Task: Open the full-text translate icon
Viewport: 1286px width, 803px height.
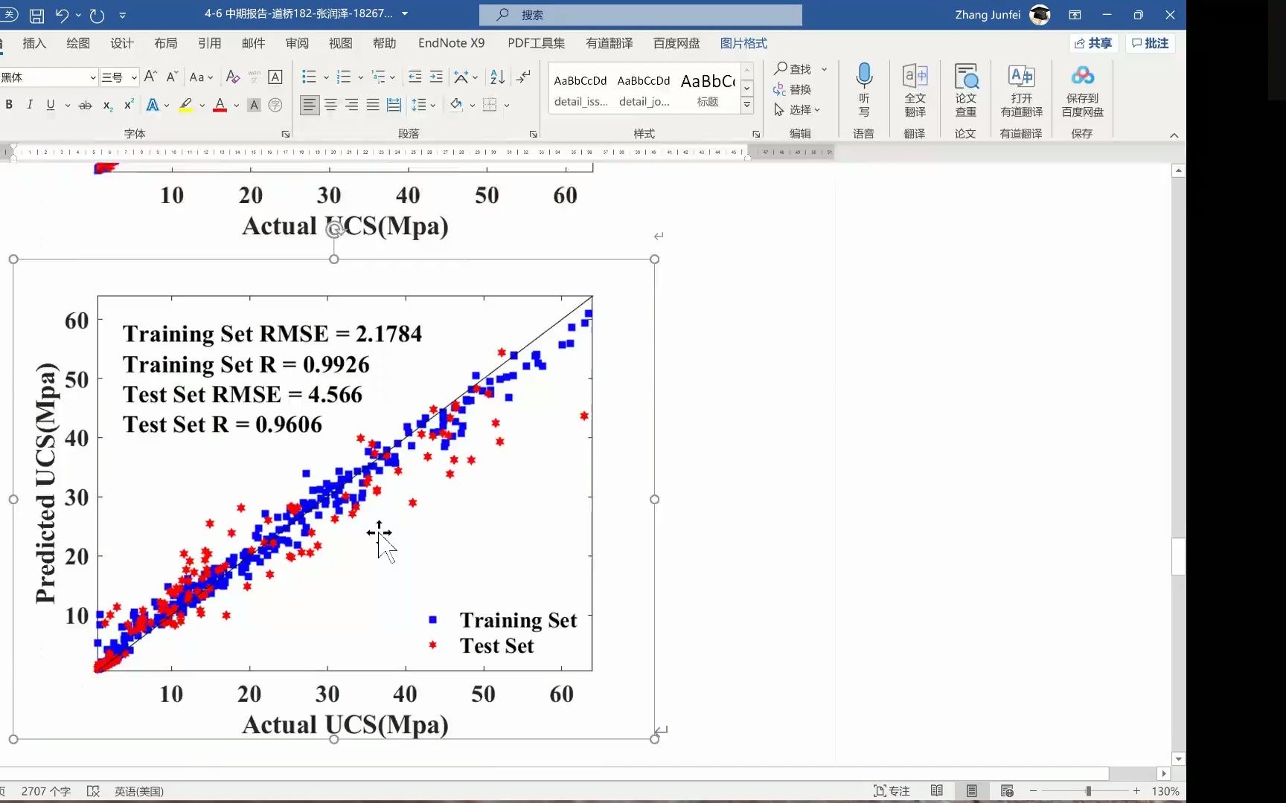Action: tap(915, 76)
